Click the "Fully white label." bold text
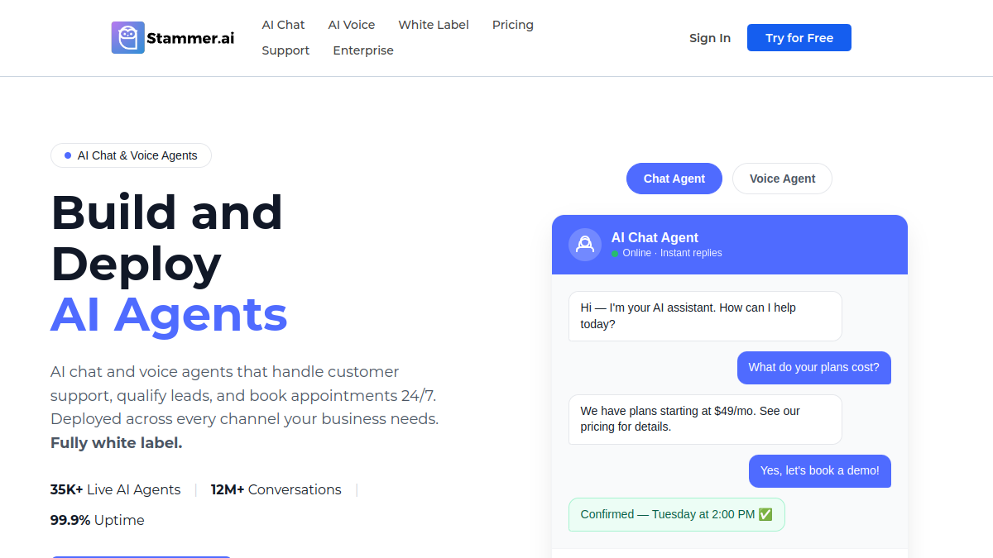This screenshot has height=558, width=993. [x=117, y=443]
